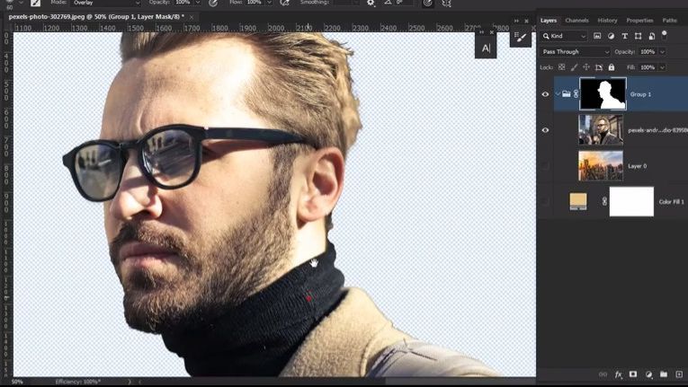Open the character panel 'A|' icon
The width and height of the screenshot is (688, 387).
[x=486, y=48]
